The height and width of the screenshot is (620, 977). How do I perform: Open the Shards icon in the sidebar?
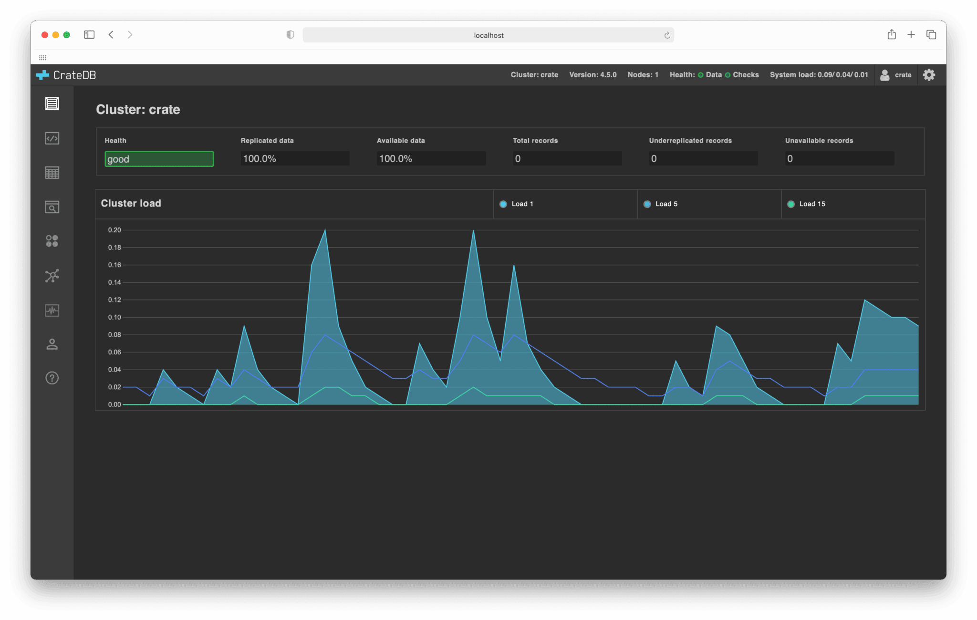click(x=52, y=241)
